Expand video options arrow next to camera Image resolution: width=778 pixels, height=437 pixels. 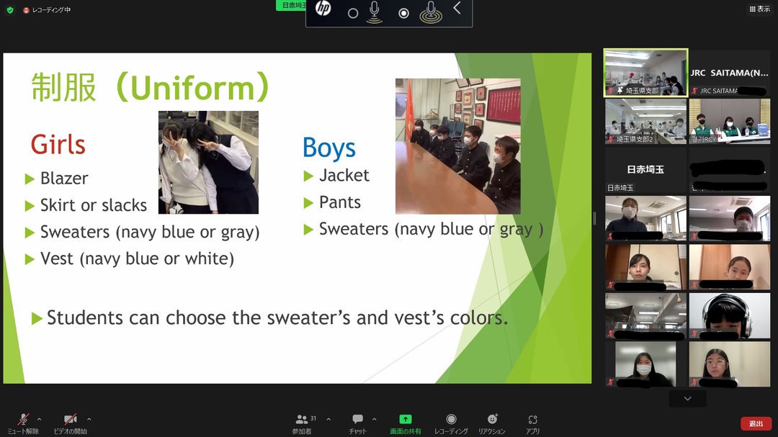coord(89,419)
